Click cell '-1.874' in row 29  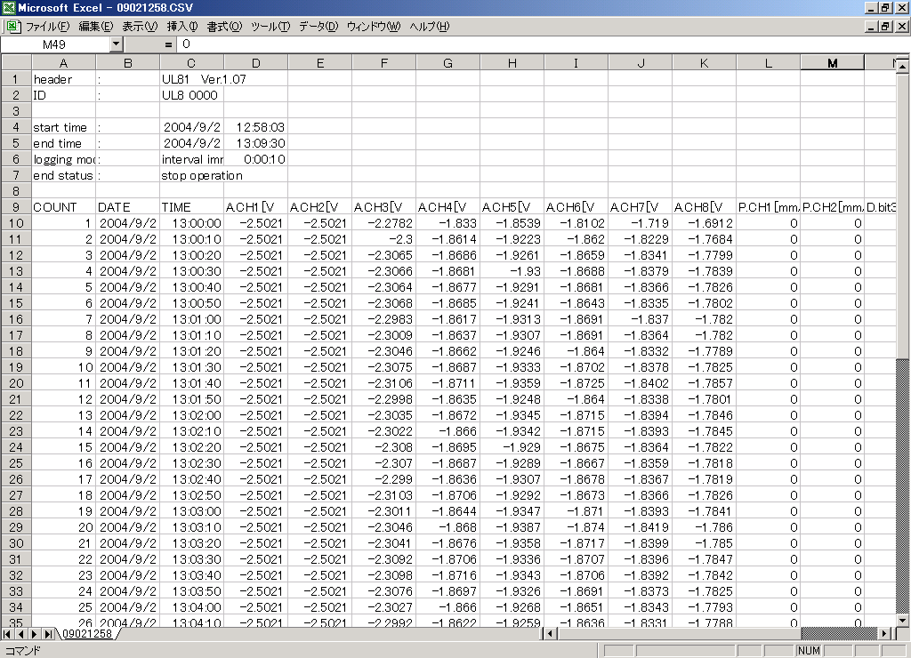pyautogui.click(x=576, y=527)
